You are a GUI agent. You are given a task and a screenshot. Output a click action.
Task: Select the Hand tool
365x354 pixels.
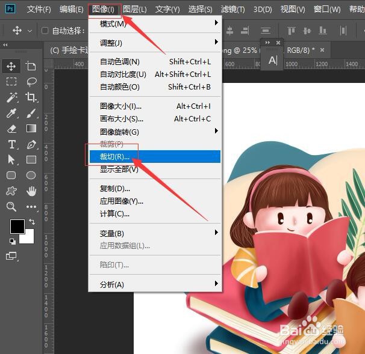click(x=31, y=191)
